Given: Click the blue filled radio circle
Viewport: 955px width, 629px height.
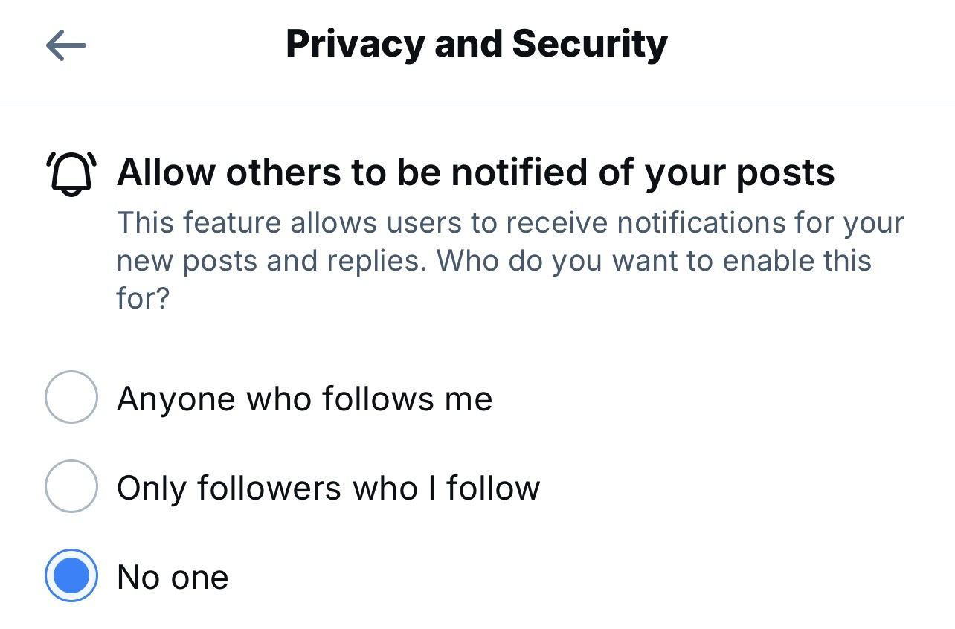Looking at the screenshot, I should (x=71, y=575).
